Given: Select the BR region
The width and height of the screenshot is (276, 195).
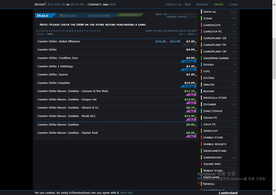Looking at the screenshot, I should pos(73,4).
